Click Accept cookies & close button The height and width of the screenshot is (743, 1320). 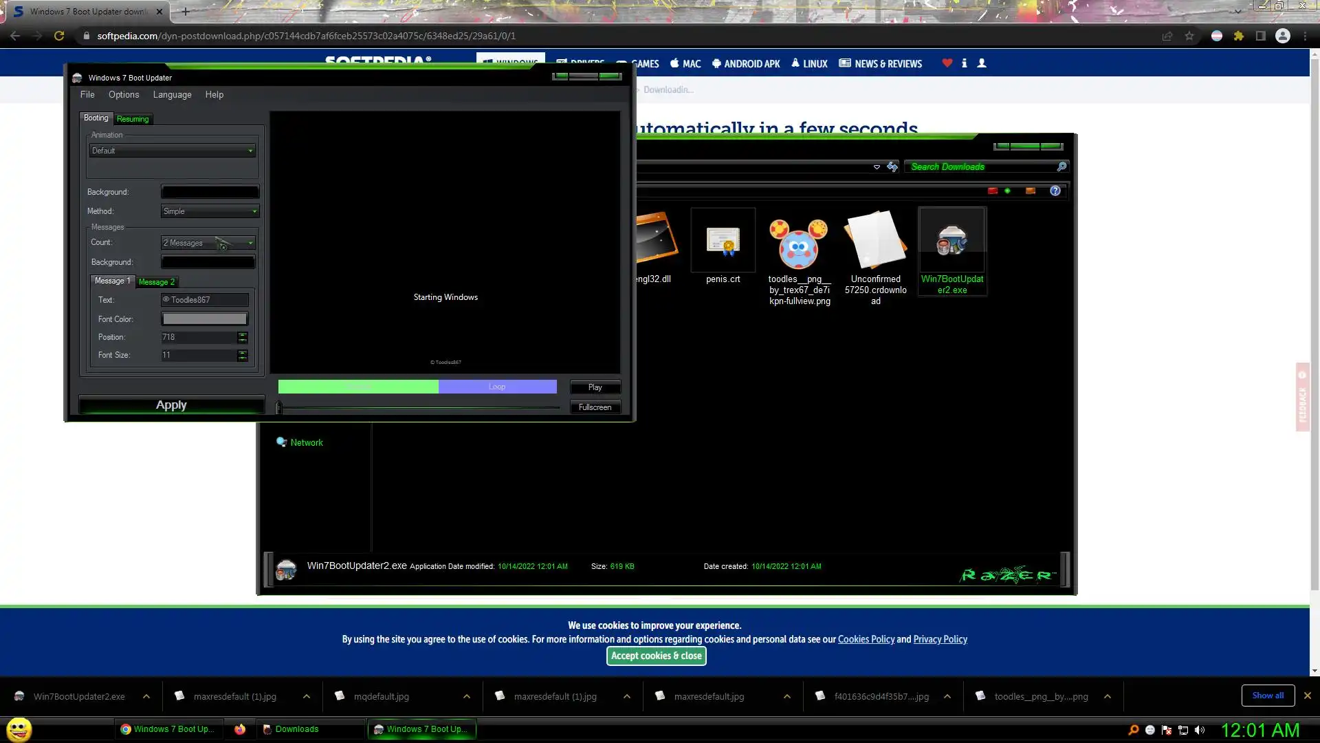pos(656,656)
